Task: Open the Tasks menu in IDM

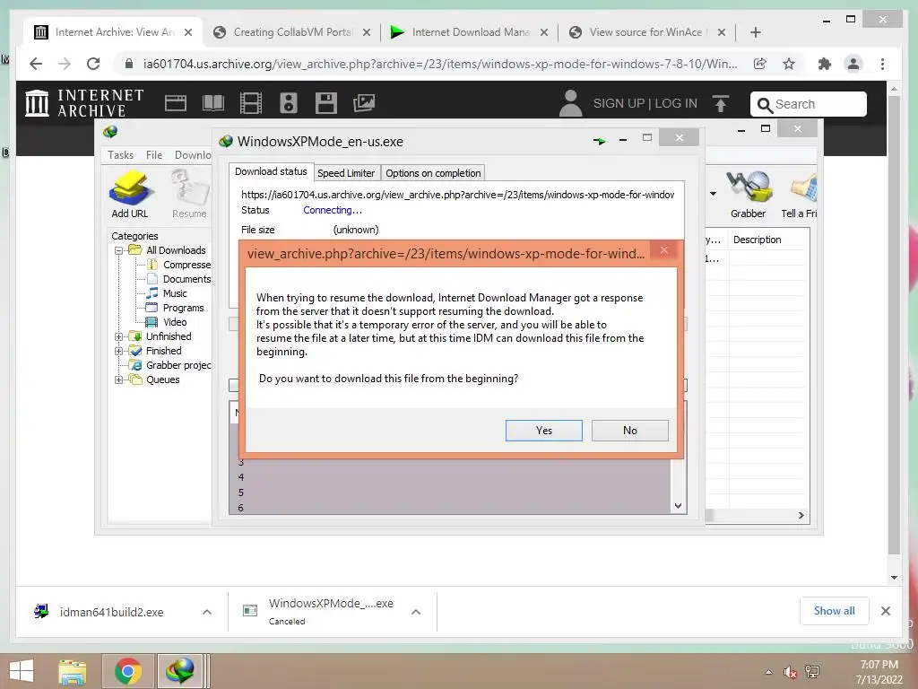Action: (121, 155)
